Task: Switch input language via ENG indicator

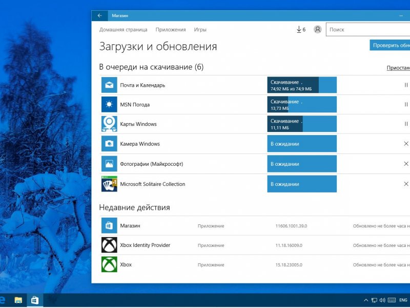Action: point(403,300)
